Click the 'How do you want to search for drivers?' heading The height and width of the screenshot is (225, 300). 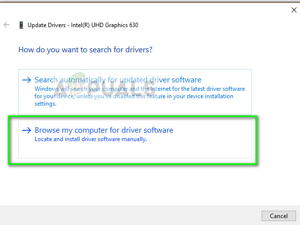[85, 50]
